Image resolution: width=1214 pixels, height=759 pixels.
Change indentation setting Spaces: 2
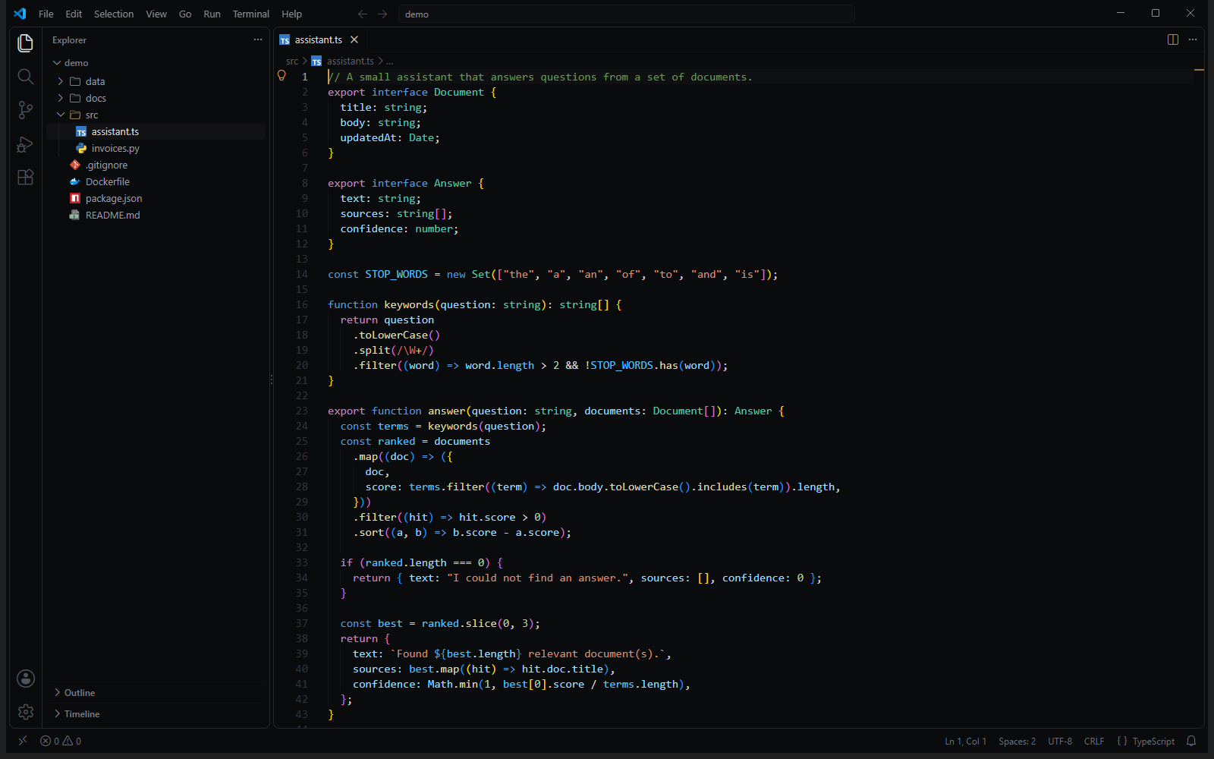pos(1017,742)
